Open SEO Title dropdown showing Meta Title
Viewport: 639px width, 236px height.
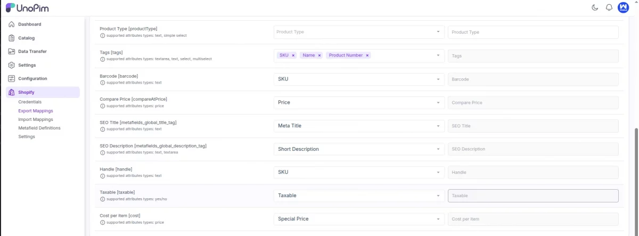tap(359, 126)
